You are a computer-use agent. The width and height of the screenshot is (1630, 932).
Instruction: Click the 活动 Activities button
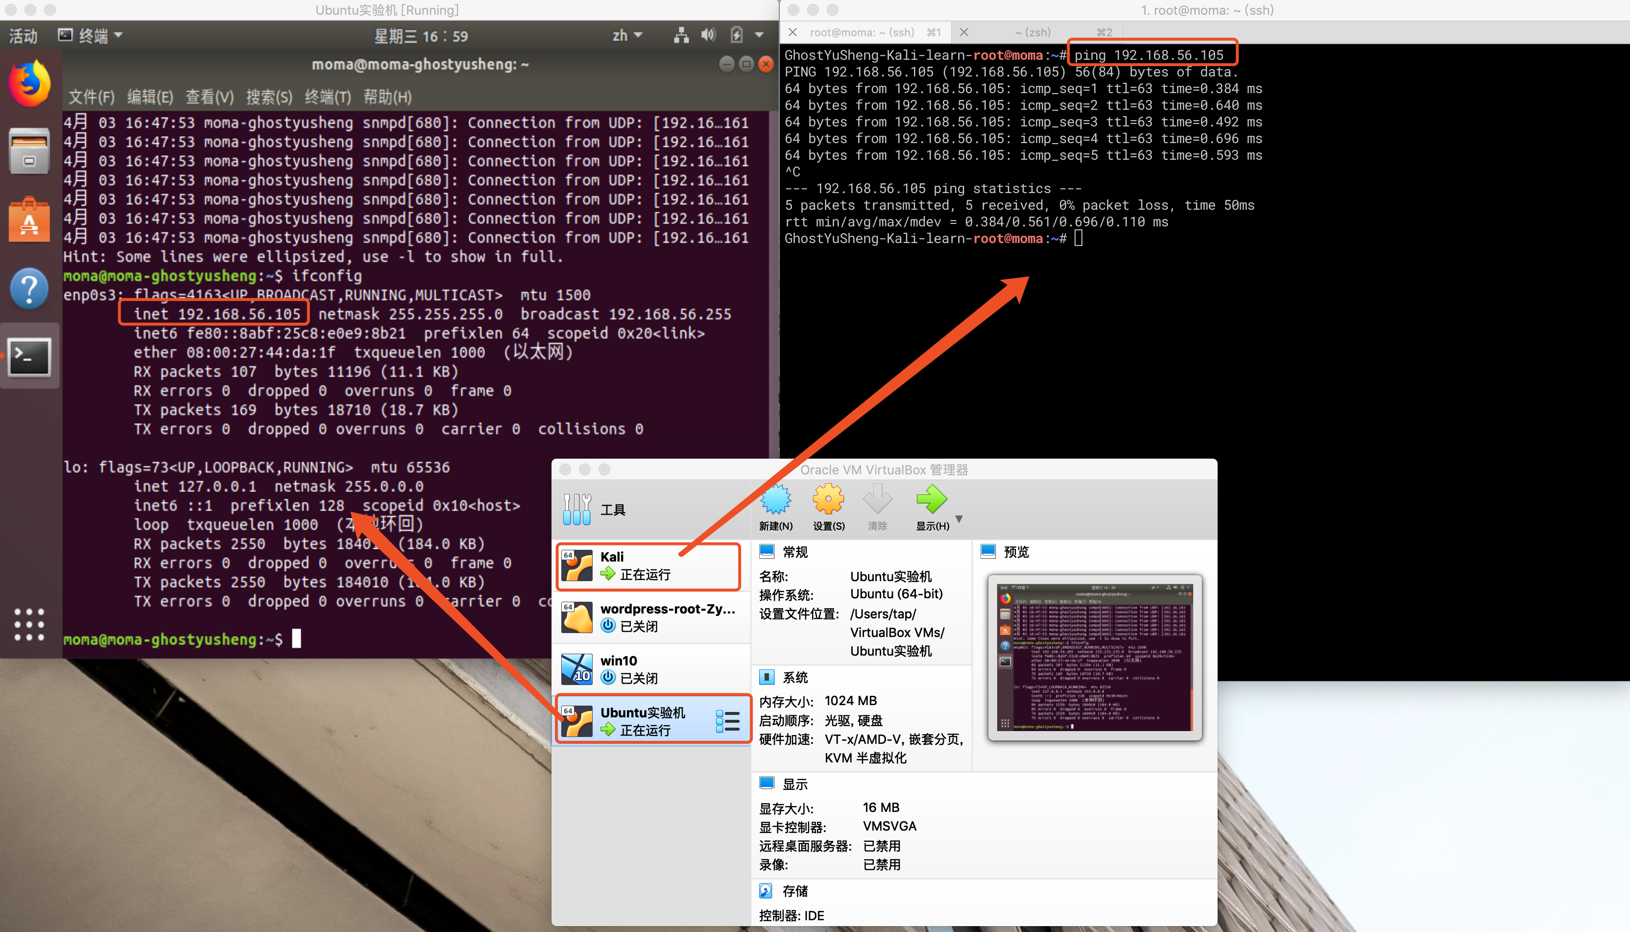23,36
